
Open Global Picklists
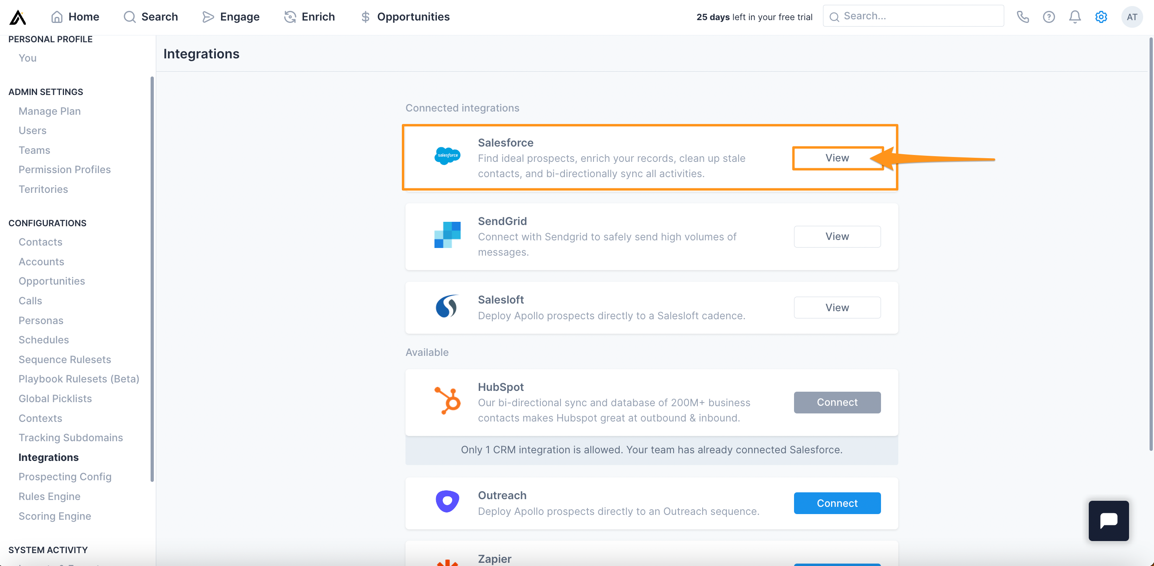pyautogui.click(x=55, y=399)
